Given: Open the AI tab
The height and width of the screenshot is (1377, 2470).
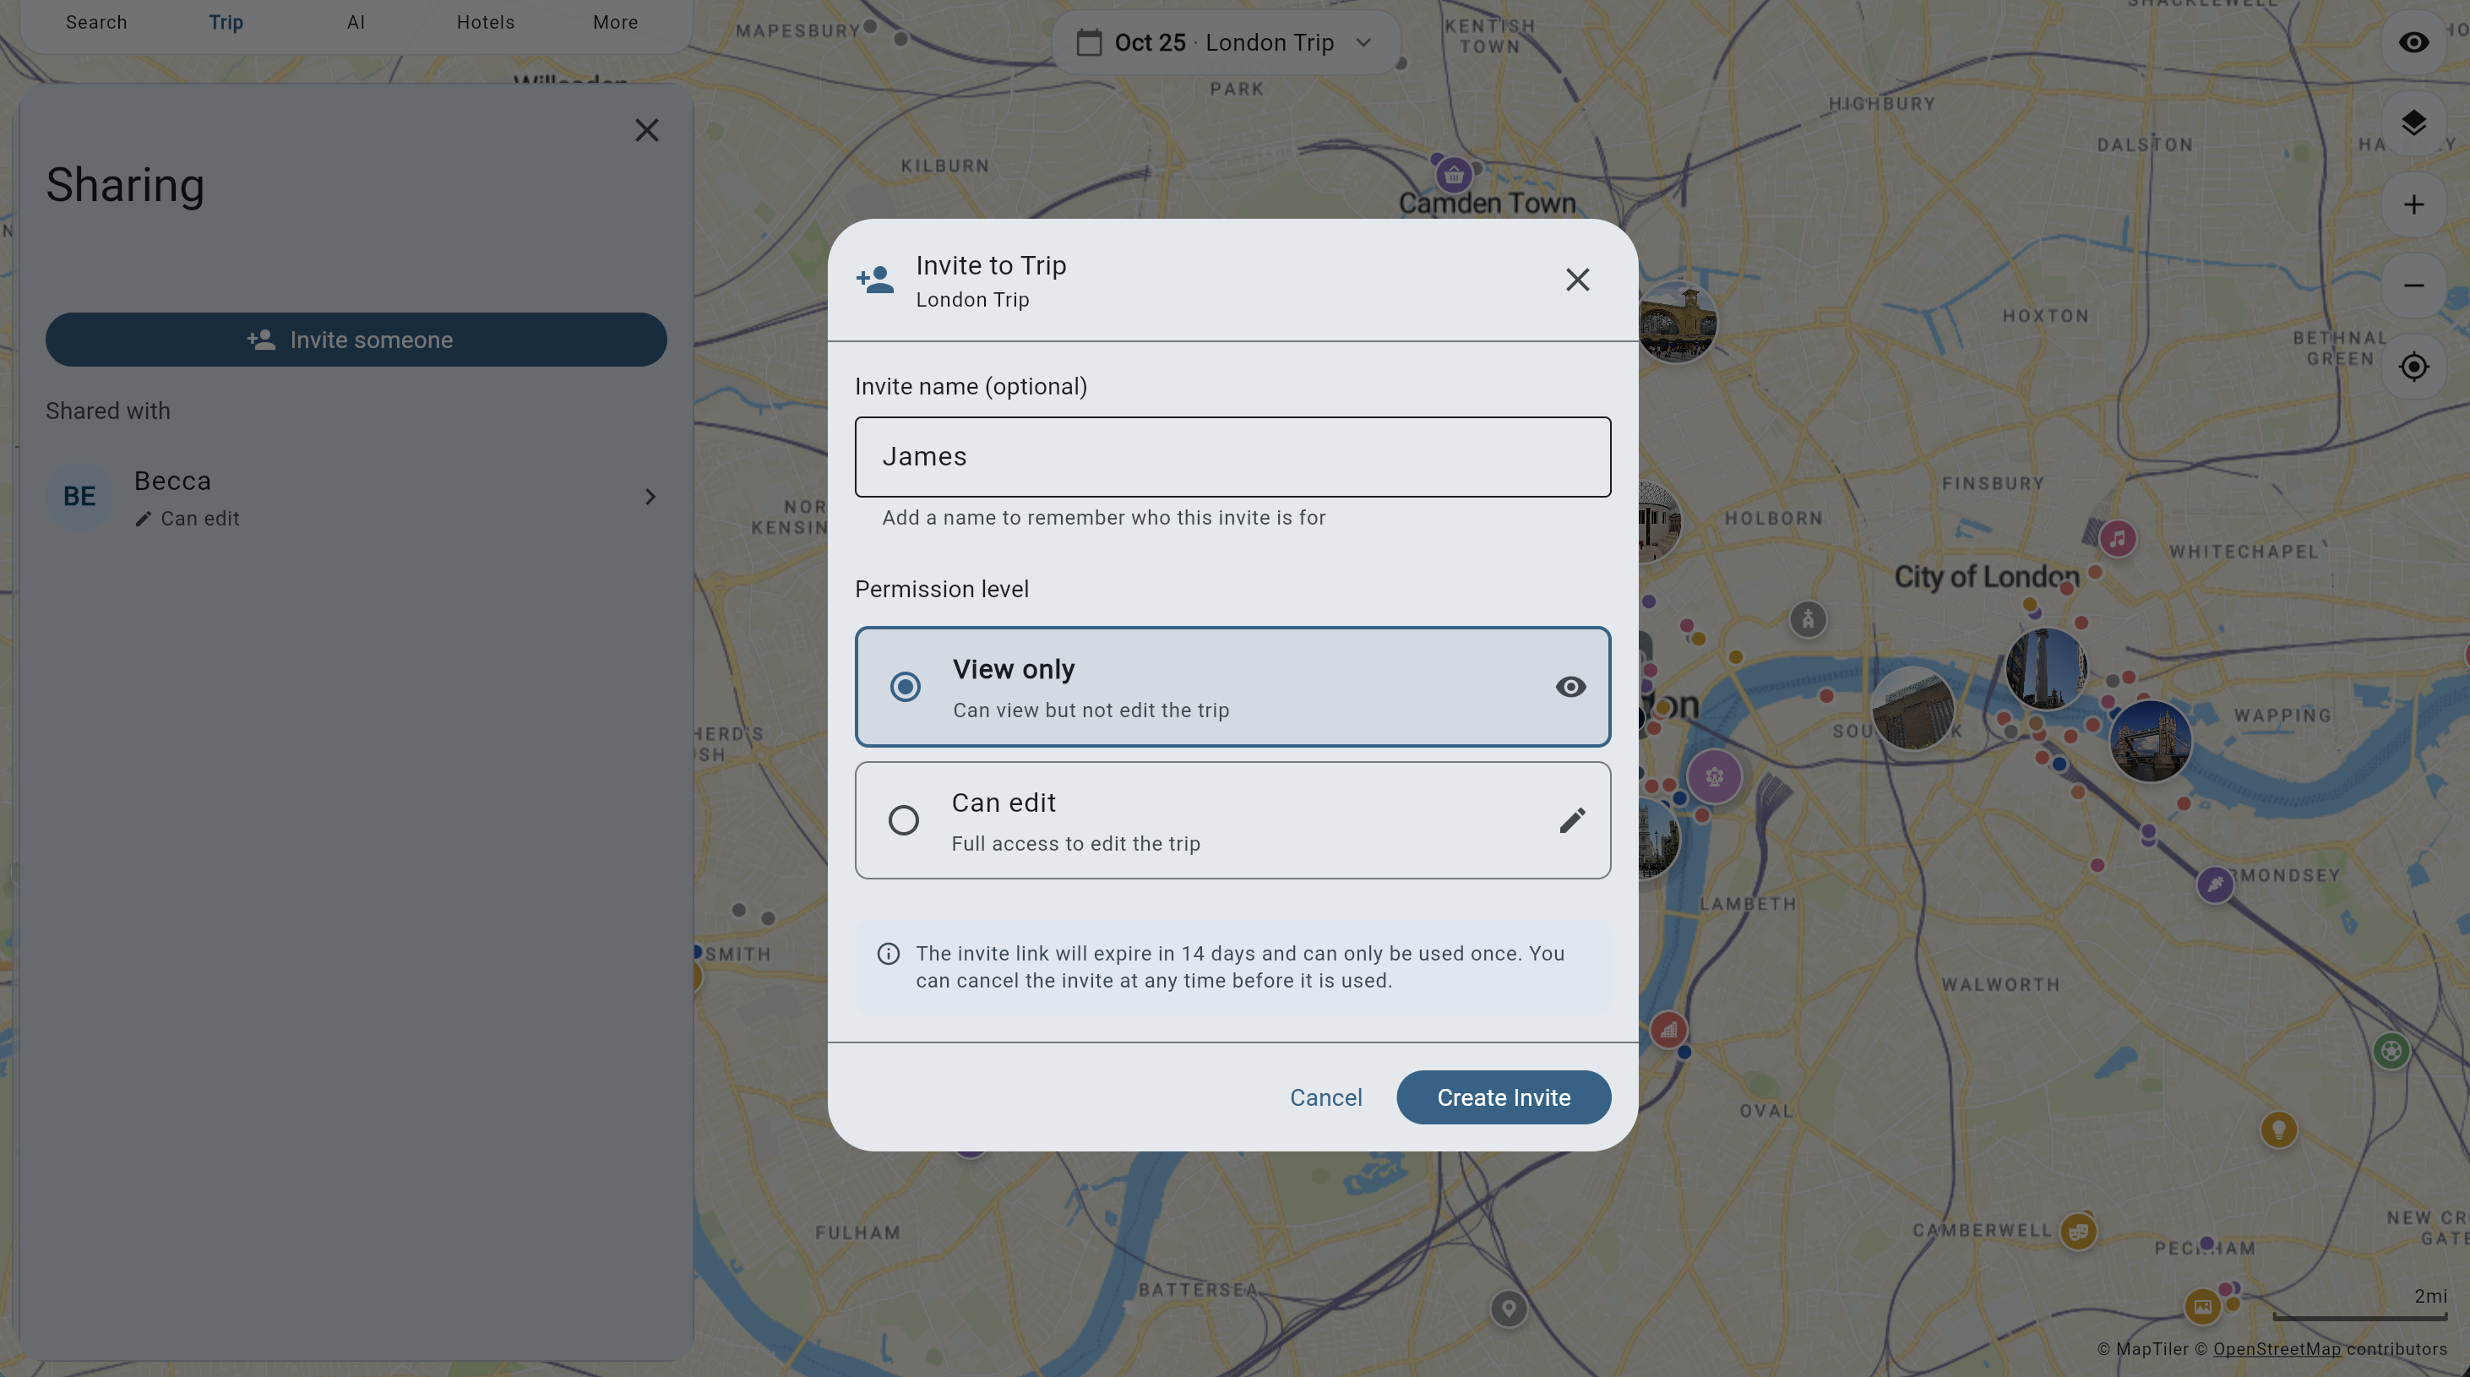Looking at the screenshot, I should point(356,22).
